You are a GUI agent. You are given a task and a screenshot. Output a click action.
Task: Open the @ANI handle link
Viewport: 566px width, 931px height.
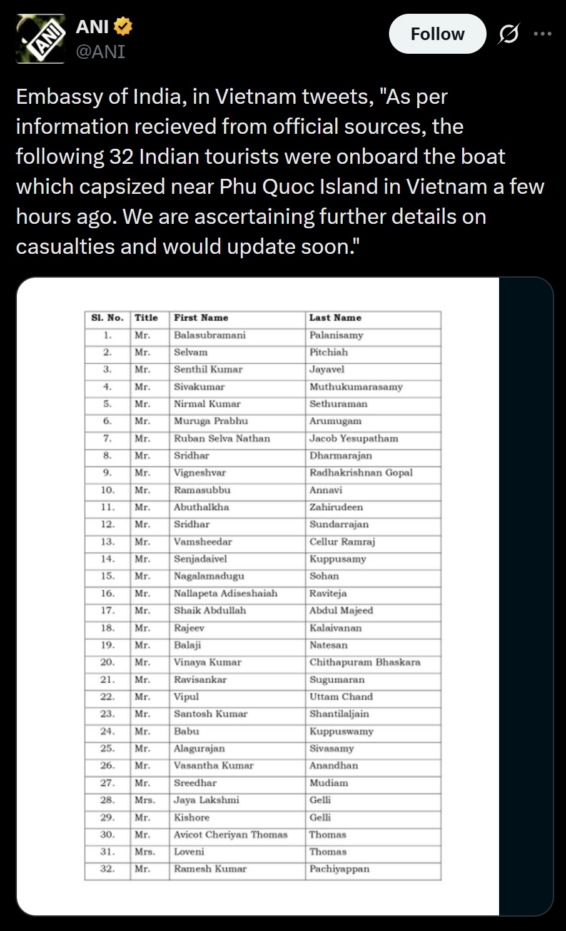[100, 52]
